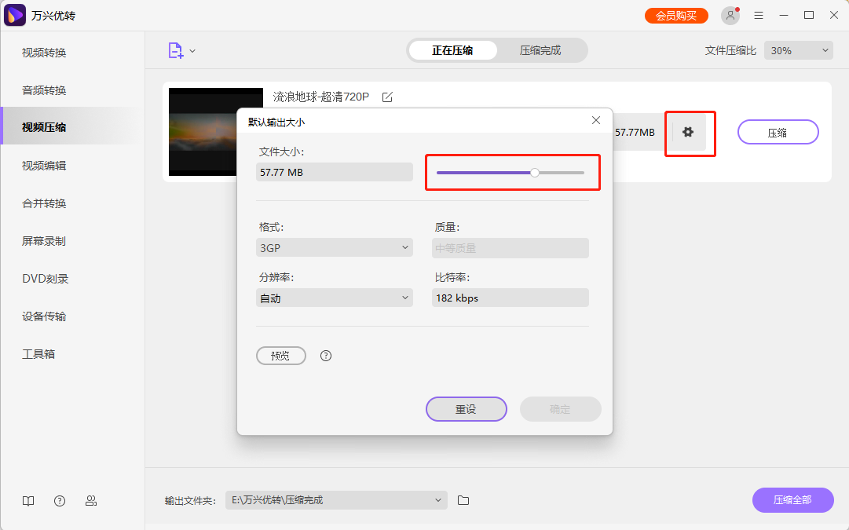Click the 重设 reset button
This screenshot has width=849, height=530.
466,409
